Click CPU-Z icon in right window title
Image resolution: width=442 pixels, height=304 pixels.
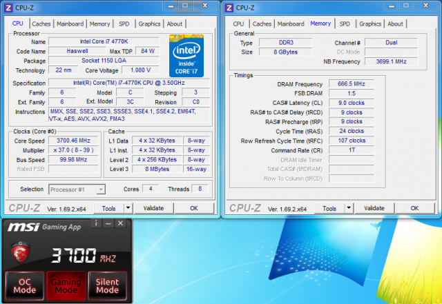(x=229, y=8)
